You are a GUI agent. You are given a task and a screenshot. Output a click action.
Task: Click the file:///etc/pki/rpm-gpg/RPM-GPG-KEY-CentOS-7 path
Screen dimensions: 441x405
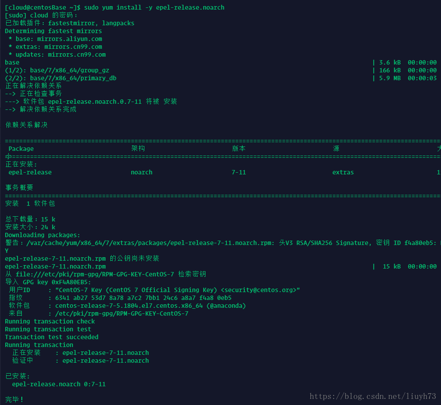[95, 274]
